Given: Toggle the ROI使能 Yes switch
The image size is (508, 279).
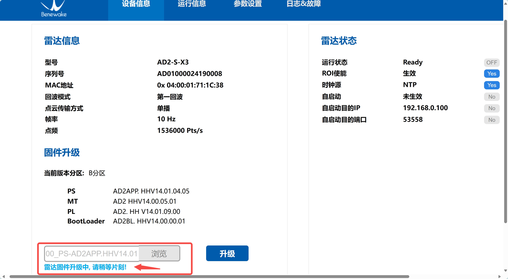Looking at the screenshot, I should pyautogui.click(x=492, y=74).
